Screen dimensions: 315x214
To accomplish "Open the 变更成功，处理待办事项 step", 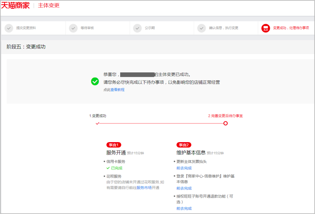I will (x=291, y=28).
